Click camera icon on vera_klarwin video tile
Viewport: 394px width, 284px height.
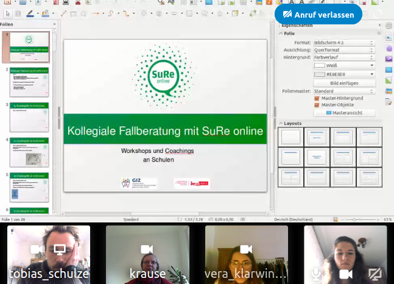(246, 249)
